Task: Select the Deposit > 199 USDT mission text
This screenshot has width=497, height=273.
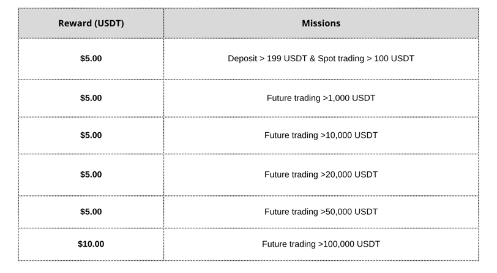Action: pyautogui.click(x=321, y=59)
